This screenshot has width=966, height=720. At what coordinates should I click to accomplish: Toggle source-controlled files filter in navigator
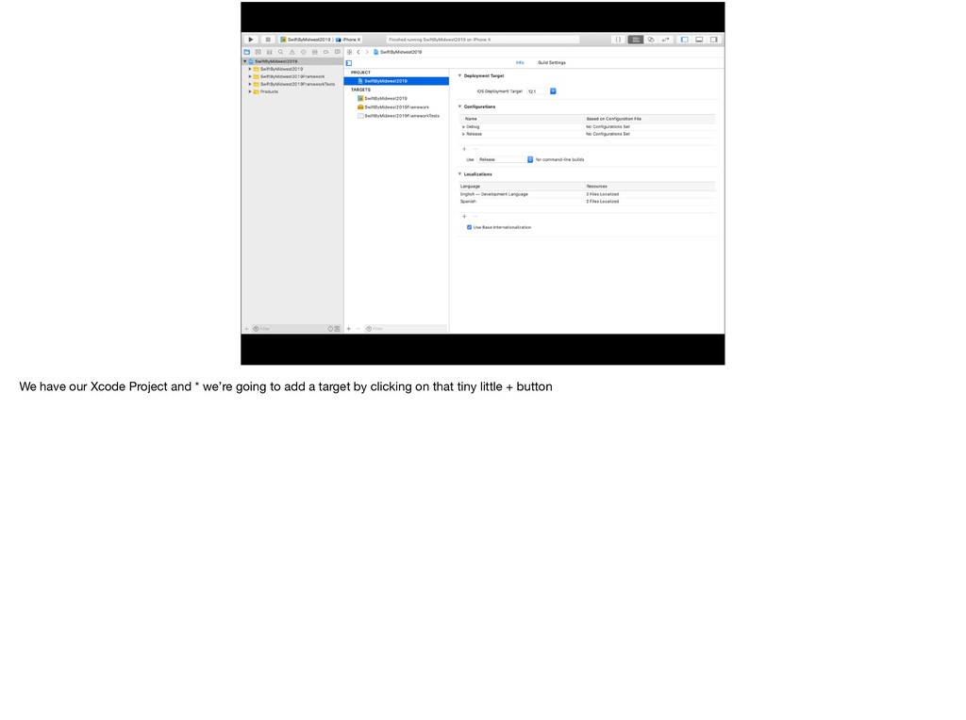pos(337,329)
